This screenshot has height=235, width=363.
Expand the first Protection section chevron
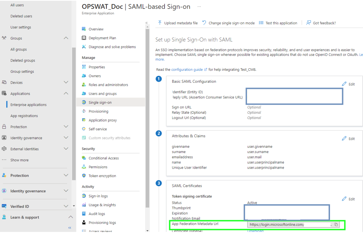point(66,127)
